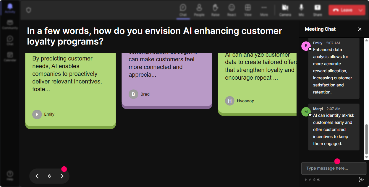369x187 pixels.
Task: Send the chat message with arrow icon
Action: 361,179
